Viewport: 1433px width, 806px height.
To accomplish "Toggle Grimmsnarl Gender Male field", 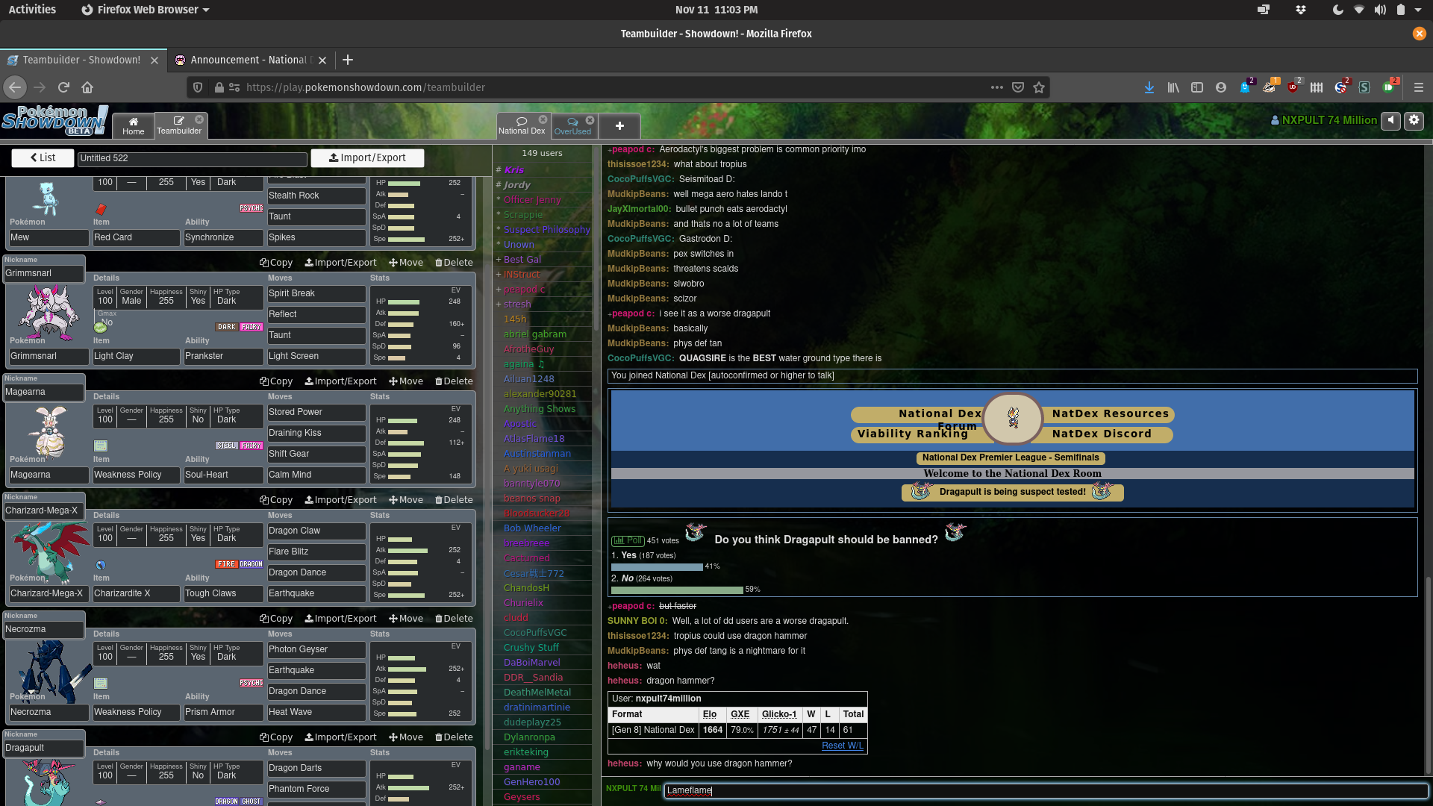I will coord(131,301).
